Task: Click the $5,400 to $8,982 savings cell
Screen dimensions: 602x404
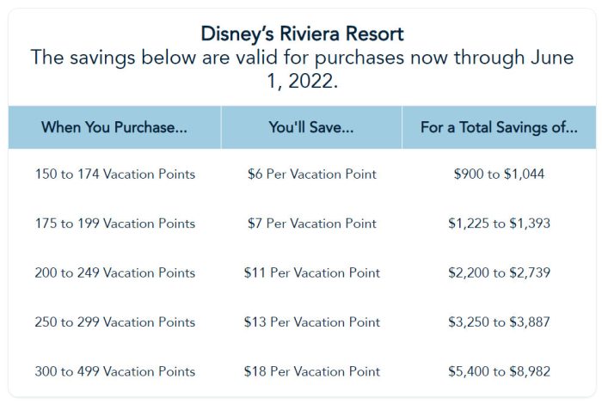Action: point(499,371)
